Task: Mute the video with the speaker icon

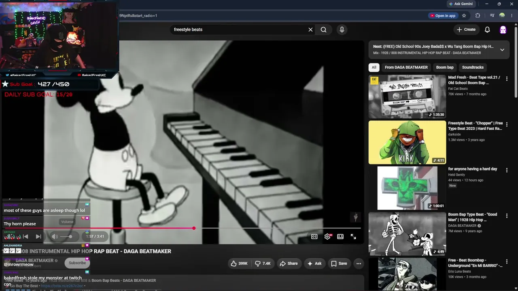Action: tap(55, 236)
